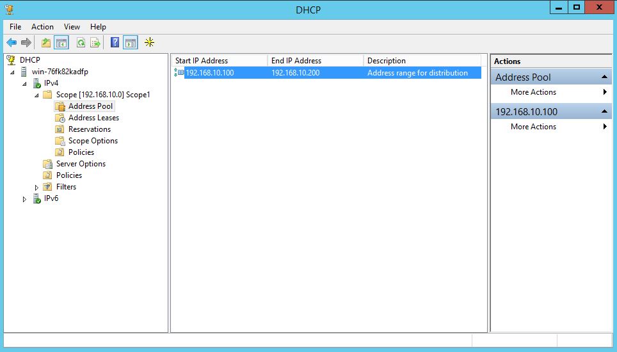Click the yellow starburst toolbar icon
617x352 pixels.
click(149, 43)
